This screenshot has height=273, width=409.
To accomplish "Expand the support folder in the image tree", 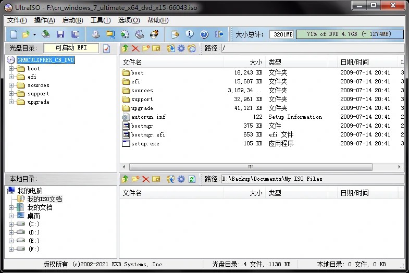I will click(x=11, y=94).
